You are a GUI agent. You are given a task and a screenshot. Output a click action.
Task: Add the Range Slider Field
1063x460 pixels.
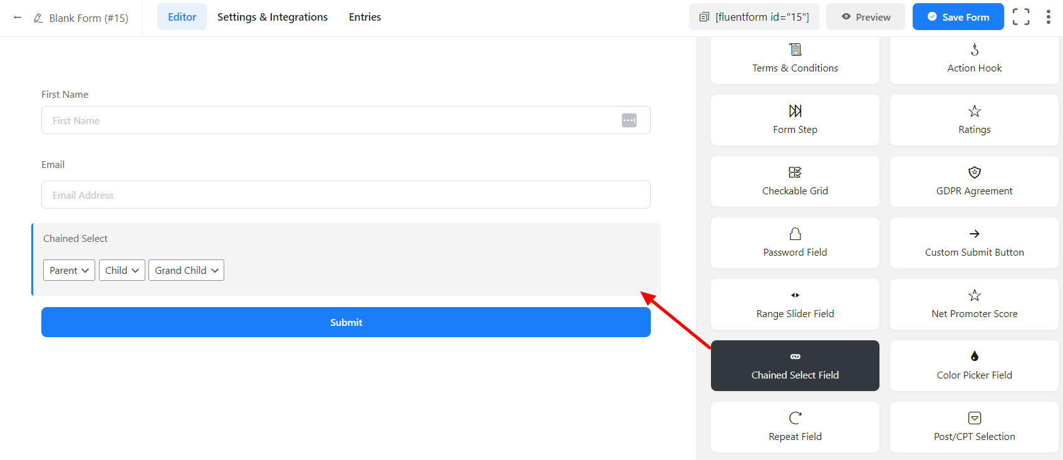coord(795,304)
